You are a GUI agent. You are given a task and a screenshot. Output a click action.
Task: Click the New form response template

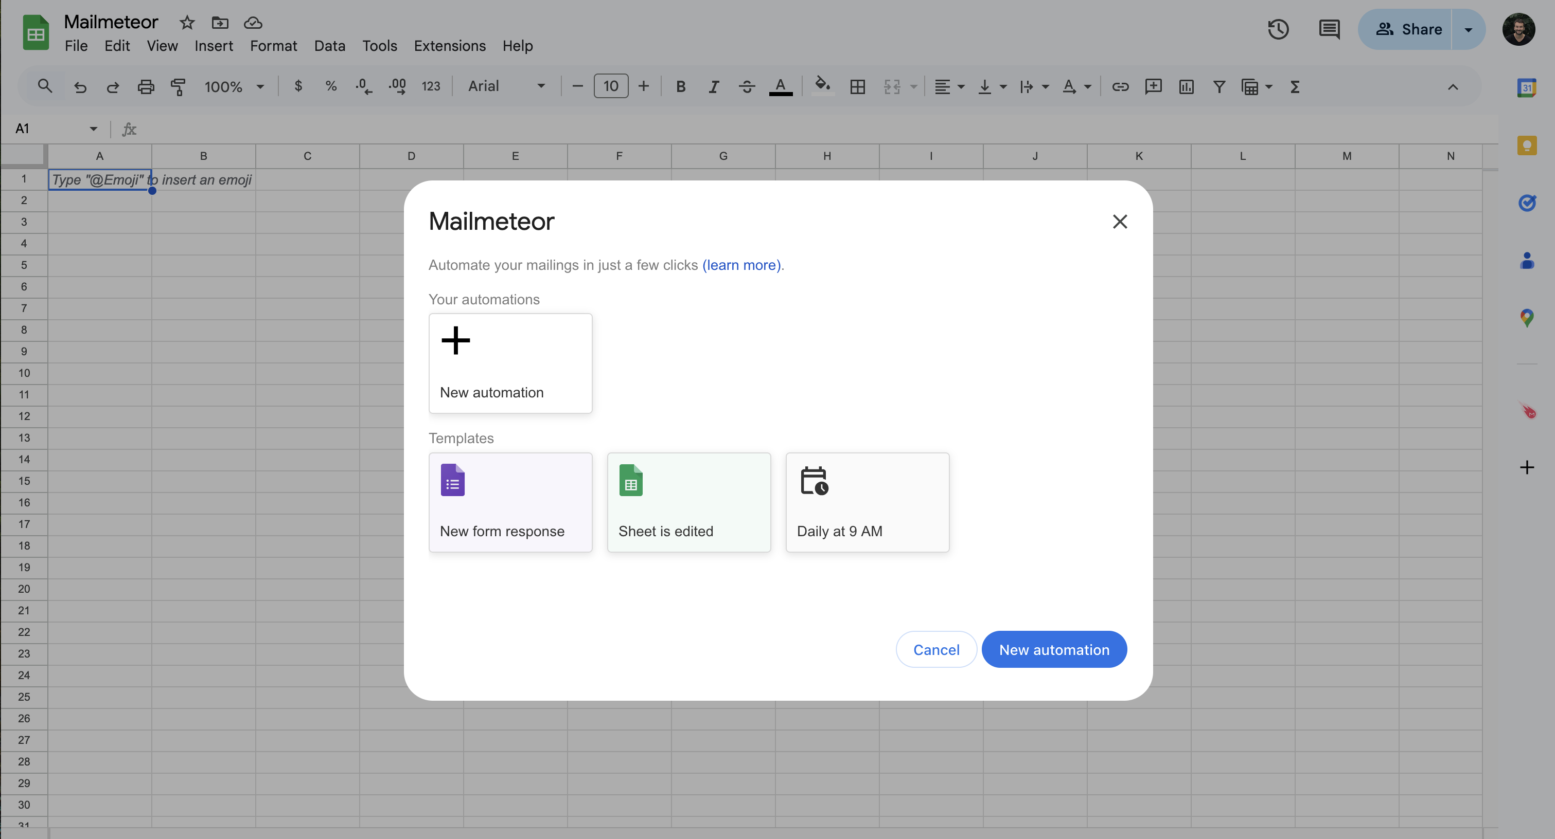pyautogui.click(x=510, y=502)
